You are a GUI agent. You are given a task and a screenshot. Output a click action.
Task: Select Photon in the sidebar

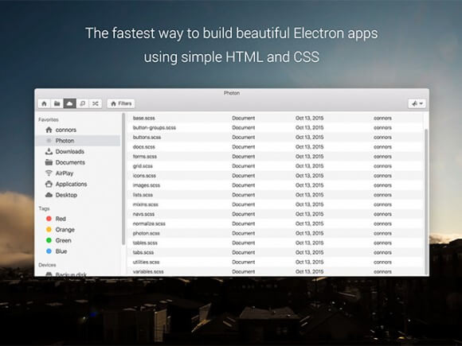78,141
